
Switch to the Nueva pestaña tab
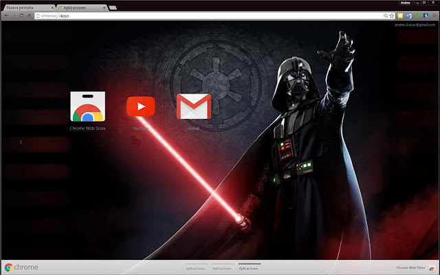[x=29, y=8]
